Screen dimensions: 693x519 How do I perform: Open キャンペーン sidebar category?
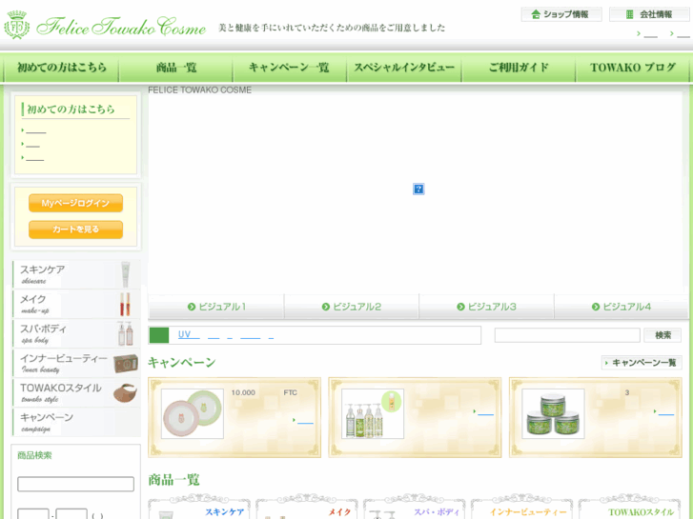click(x=76, y=422)
